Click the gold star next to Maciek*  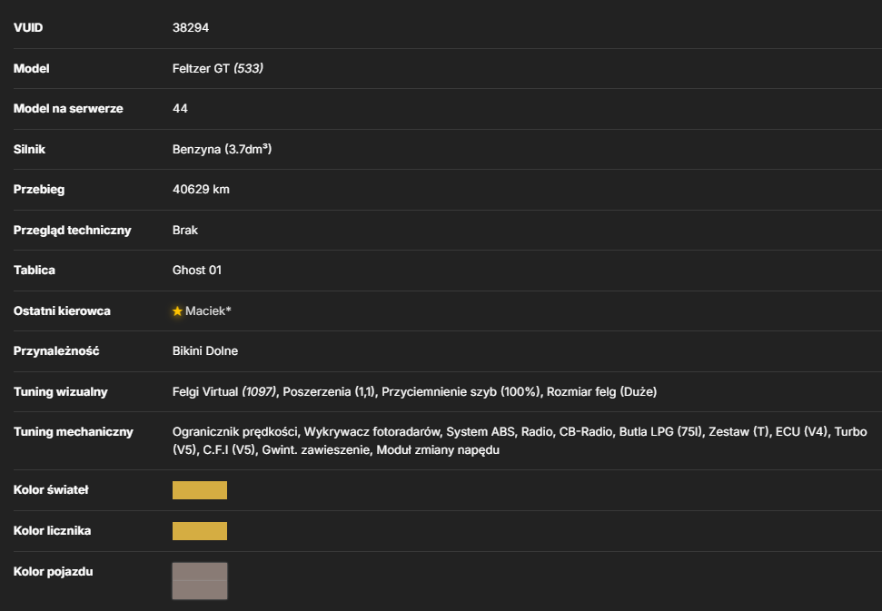click(177, 310)
